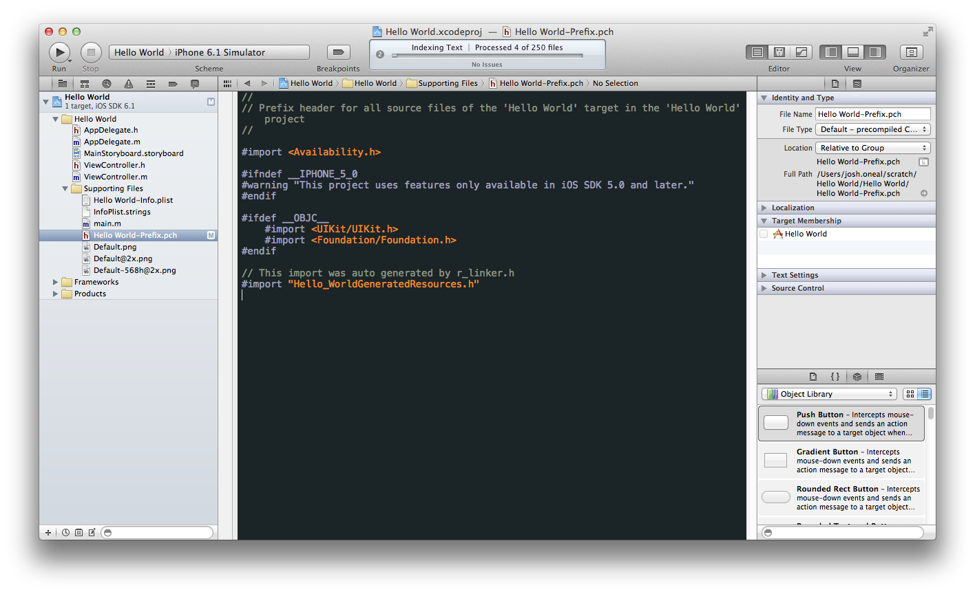Image resolution: width=975 pixels, height=594 pixels.
Task: Click the File Name text field
Action: 872,114
